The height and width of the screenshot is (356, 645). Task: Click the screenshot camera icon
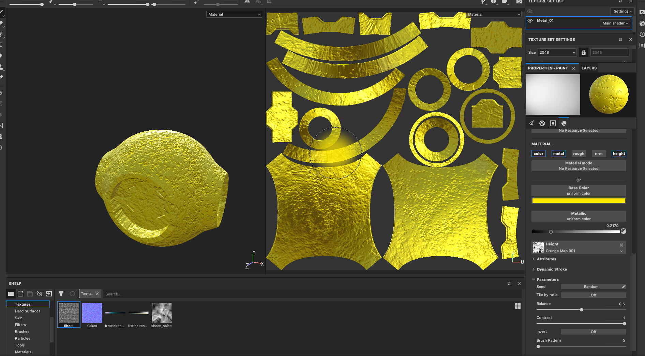(519, 2)
